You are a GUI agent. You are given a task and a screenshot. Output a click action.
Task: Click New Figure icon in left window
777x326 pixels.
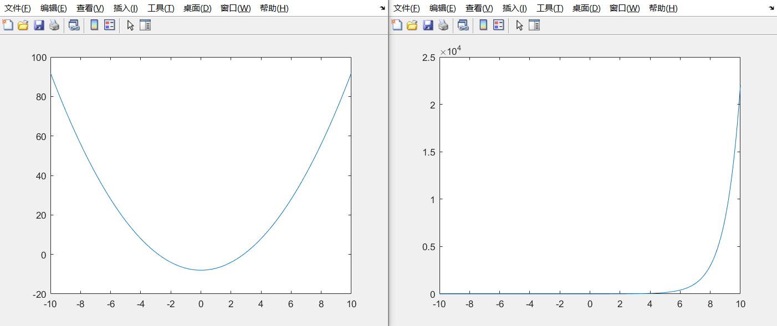(8, 25)
